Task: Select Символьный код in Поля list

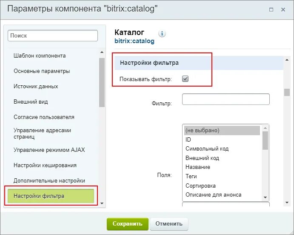Action: 207,149
